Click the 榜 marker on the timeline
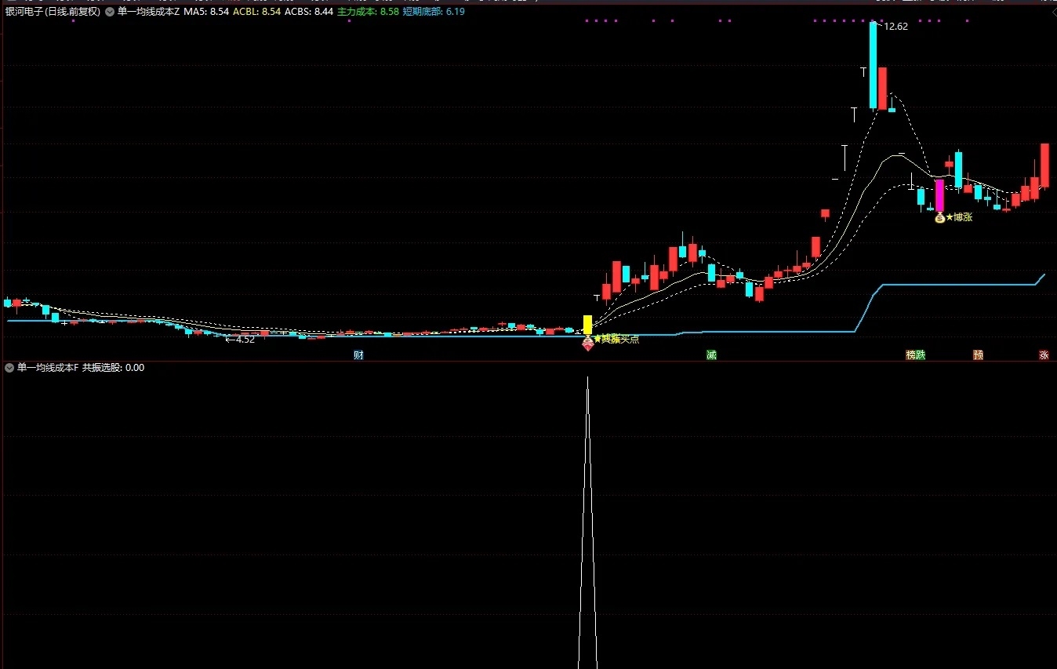This screenshot has width=1057, height=669. 911,355
